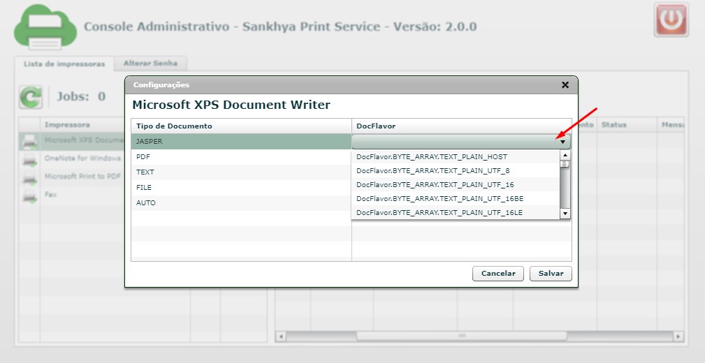Click the Cancelar button
Image resolution: width=705 pixels, height=363 pixels.
click(x=498, y=274)
